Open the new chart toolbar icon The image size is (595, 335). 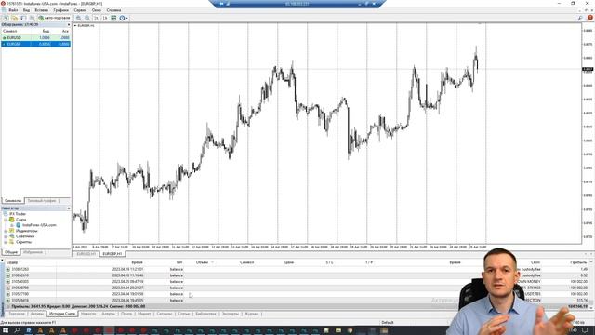6,18
